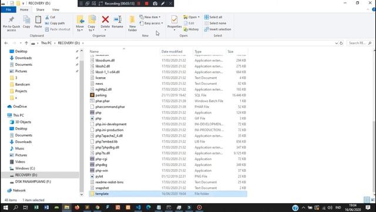Select php.ini-development file
376x212 pixels.
click(x=111, y=124)
